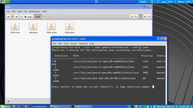Open the Go menu

pos(25,11)
